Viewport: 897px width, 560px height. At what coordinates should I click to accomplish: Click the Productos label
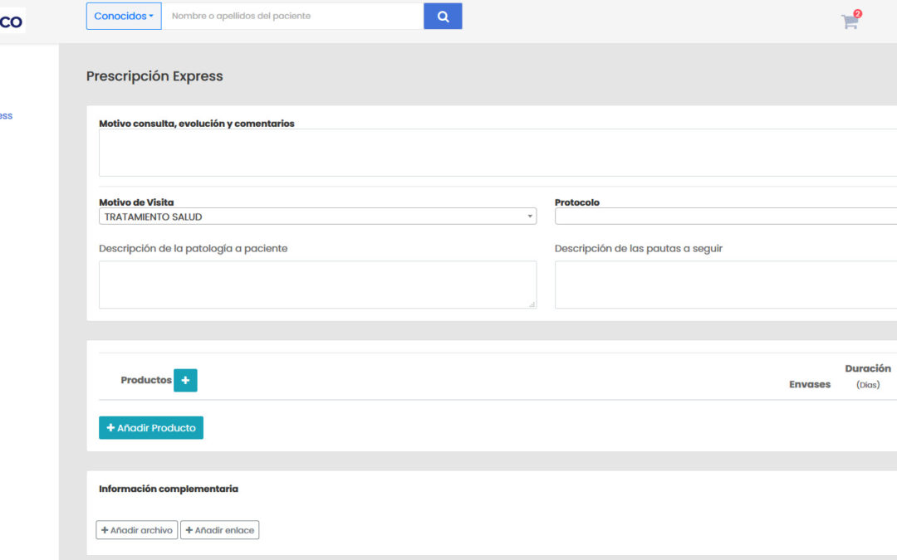[x=146, y=381]
